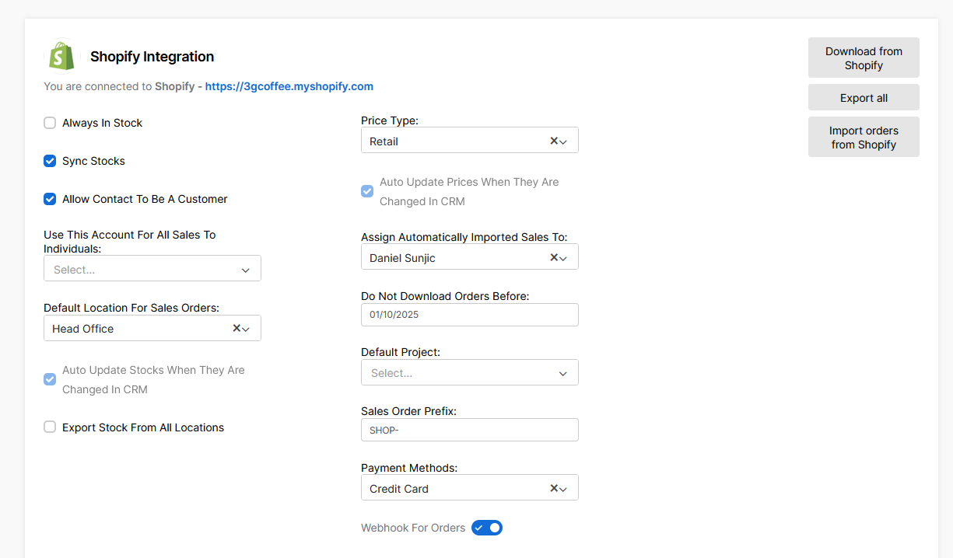
Task: Click the Sales Order Prefix input field
Action: tap(469, 430)
